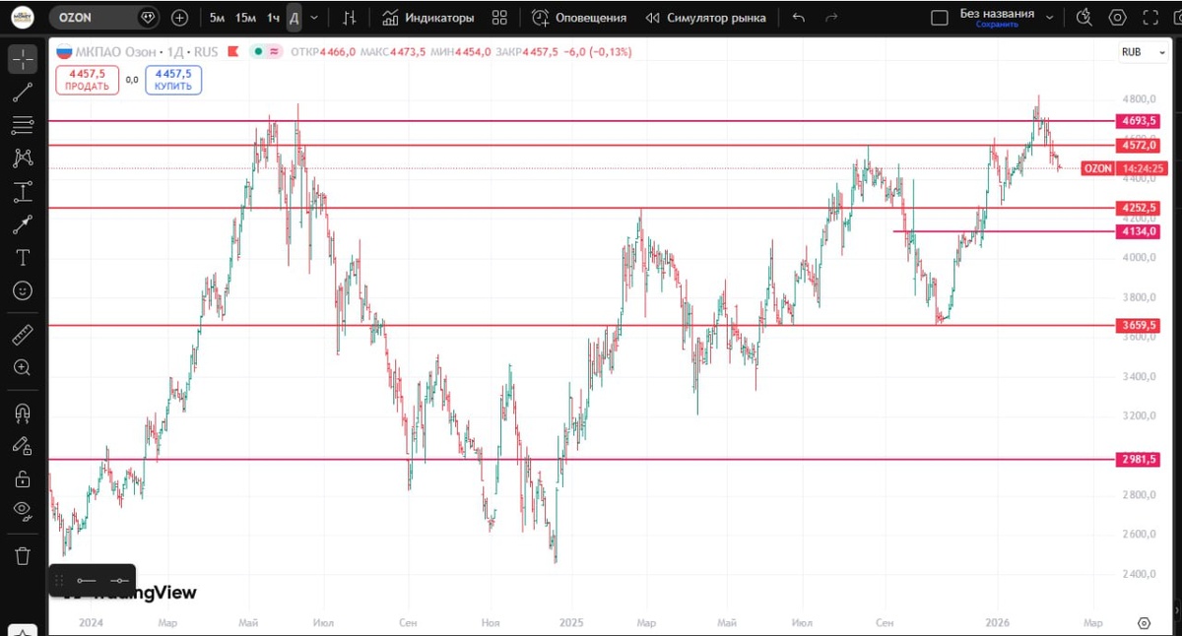1182x636 pixels.
Task: Select the 4252,5 horizontal level label
Action: [x=1138, y=208]
